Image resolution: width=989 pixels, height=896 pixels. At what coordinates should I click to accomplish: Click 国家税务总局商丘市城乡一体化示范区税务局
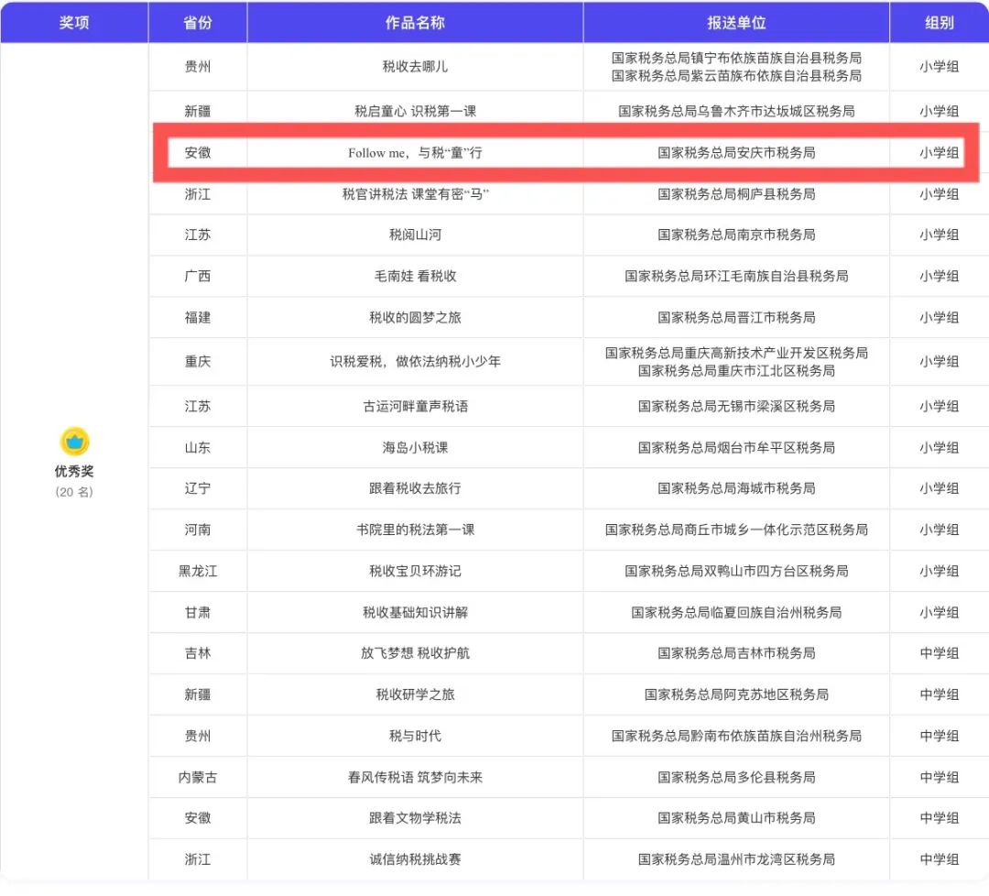click(736, 530)
